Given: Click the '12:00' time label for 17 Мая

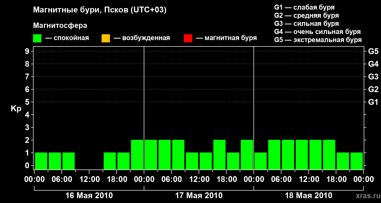Looking at the screenshot, I should click(199, 179).
